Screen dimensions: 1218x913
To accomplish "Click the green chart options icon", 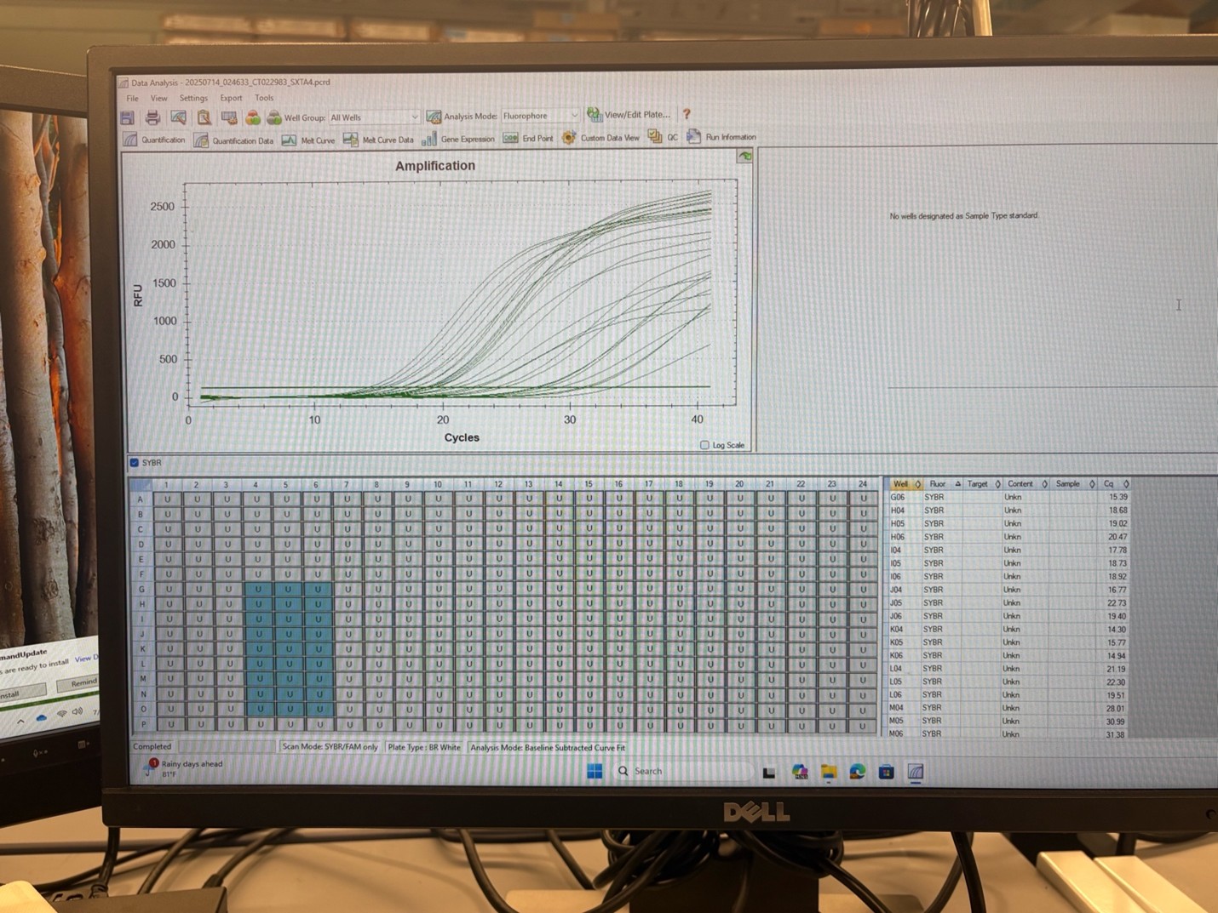I will click(744, 157).
